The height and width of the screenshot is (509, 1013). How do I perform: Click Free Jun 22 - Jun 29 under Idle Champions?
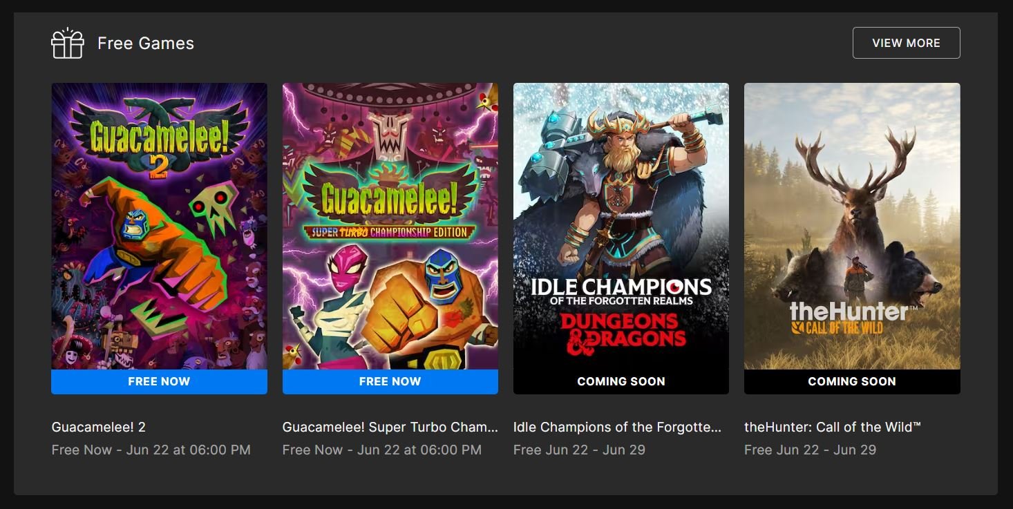pyautogui.click(x=579, y=450)
